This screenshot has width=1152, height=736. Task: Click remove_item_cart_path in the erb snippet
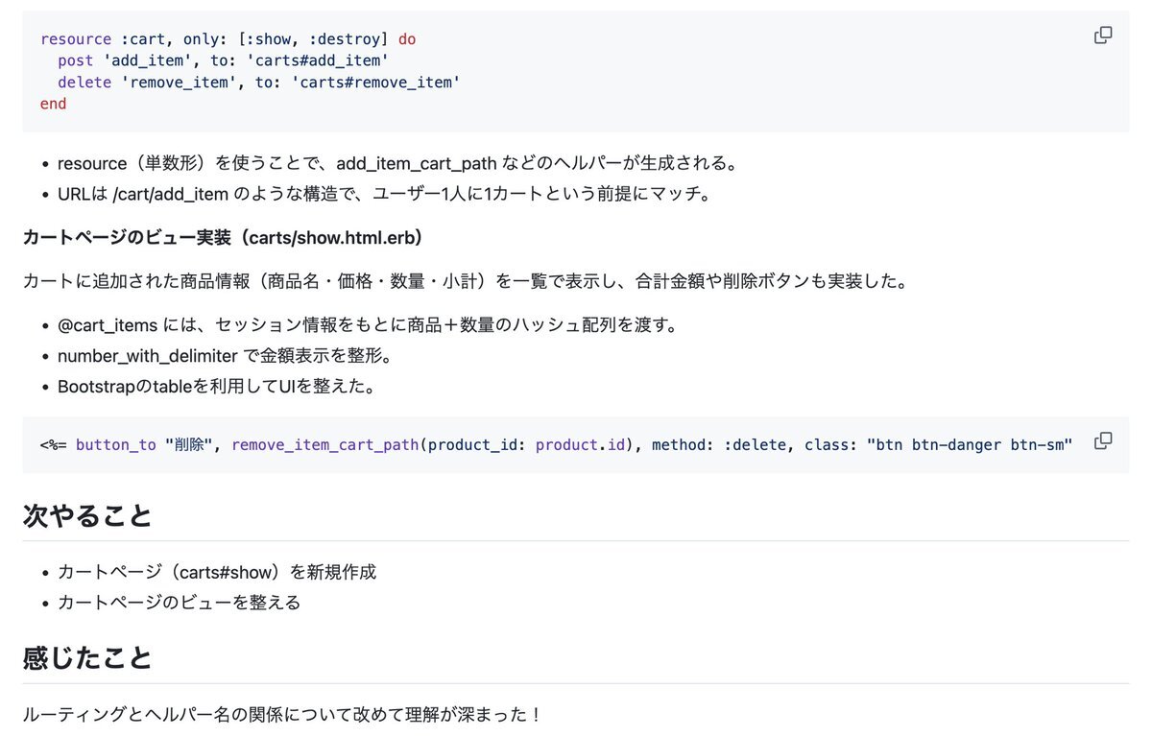click(324, 445)
